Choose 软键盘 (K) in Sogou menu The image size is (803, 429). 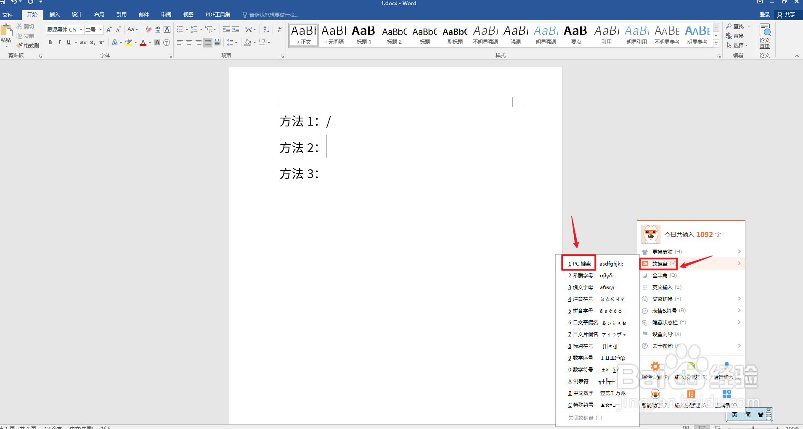click(x=692, y=263)
